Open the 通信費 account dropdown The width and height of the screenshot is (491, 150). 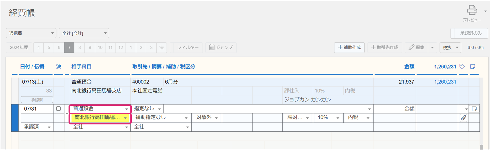coord(31,33)
